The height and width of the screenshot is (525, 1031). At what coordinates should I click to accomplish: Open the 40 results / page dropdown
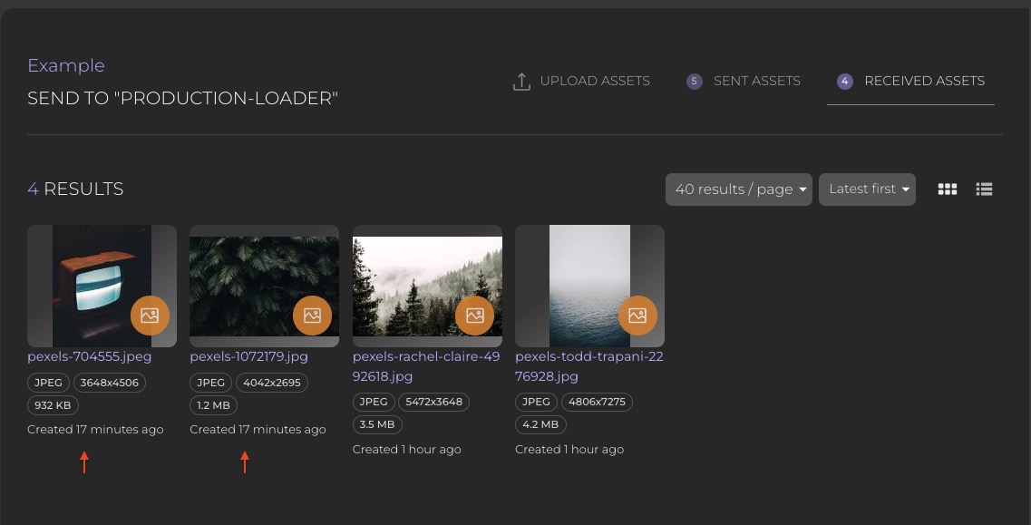[x=738, y=190]
